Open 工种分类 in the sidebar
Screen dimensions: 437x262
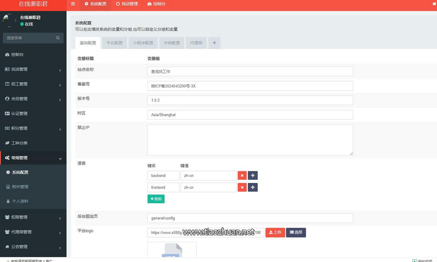click(x=19, y=143)
